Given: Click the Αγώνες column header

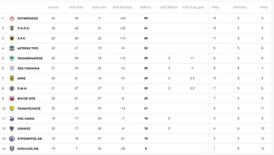Looking at the screenshot, I should pyautogui.click(x=53, y=7).
